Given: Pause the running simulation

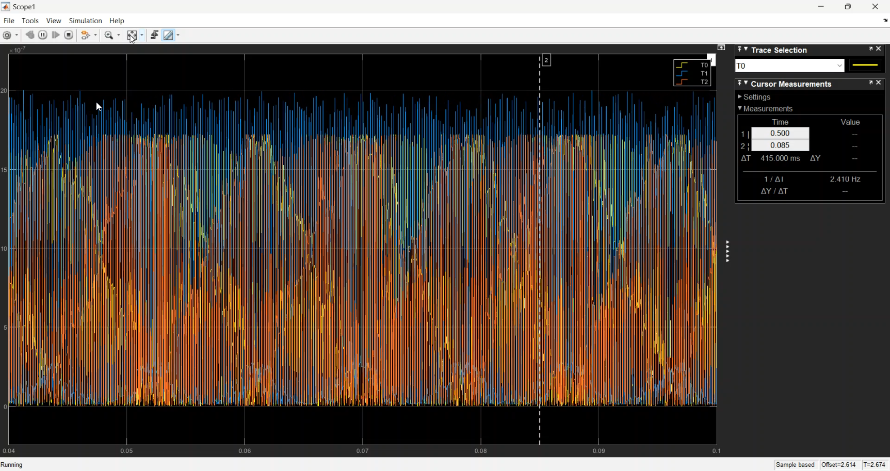Looking at the screenshot, I should [43, 35].
